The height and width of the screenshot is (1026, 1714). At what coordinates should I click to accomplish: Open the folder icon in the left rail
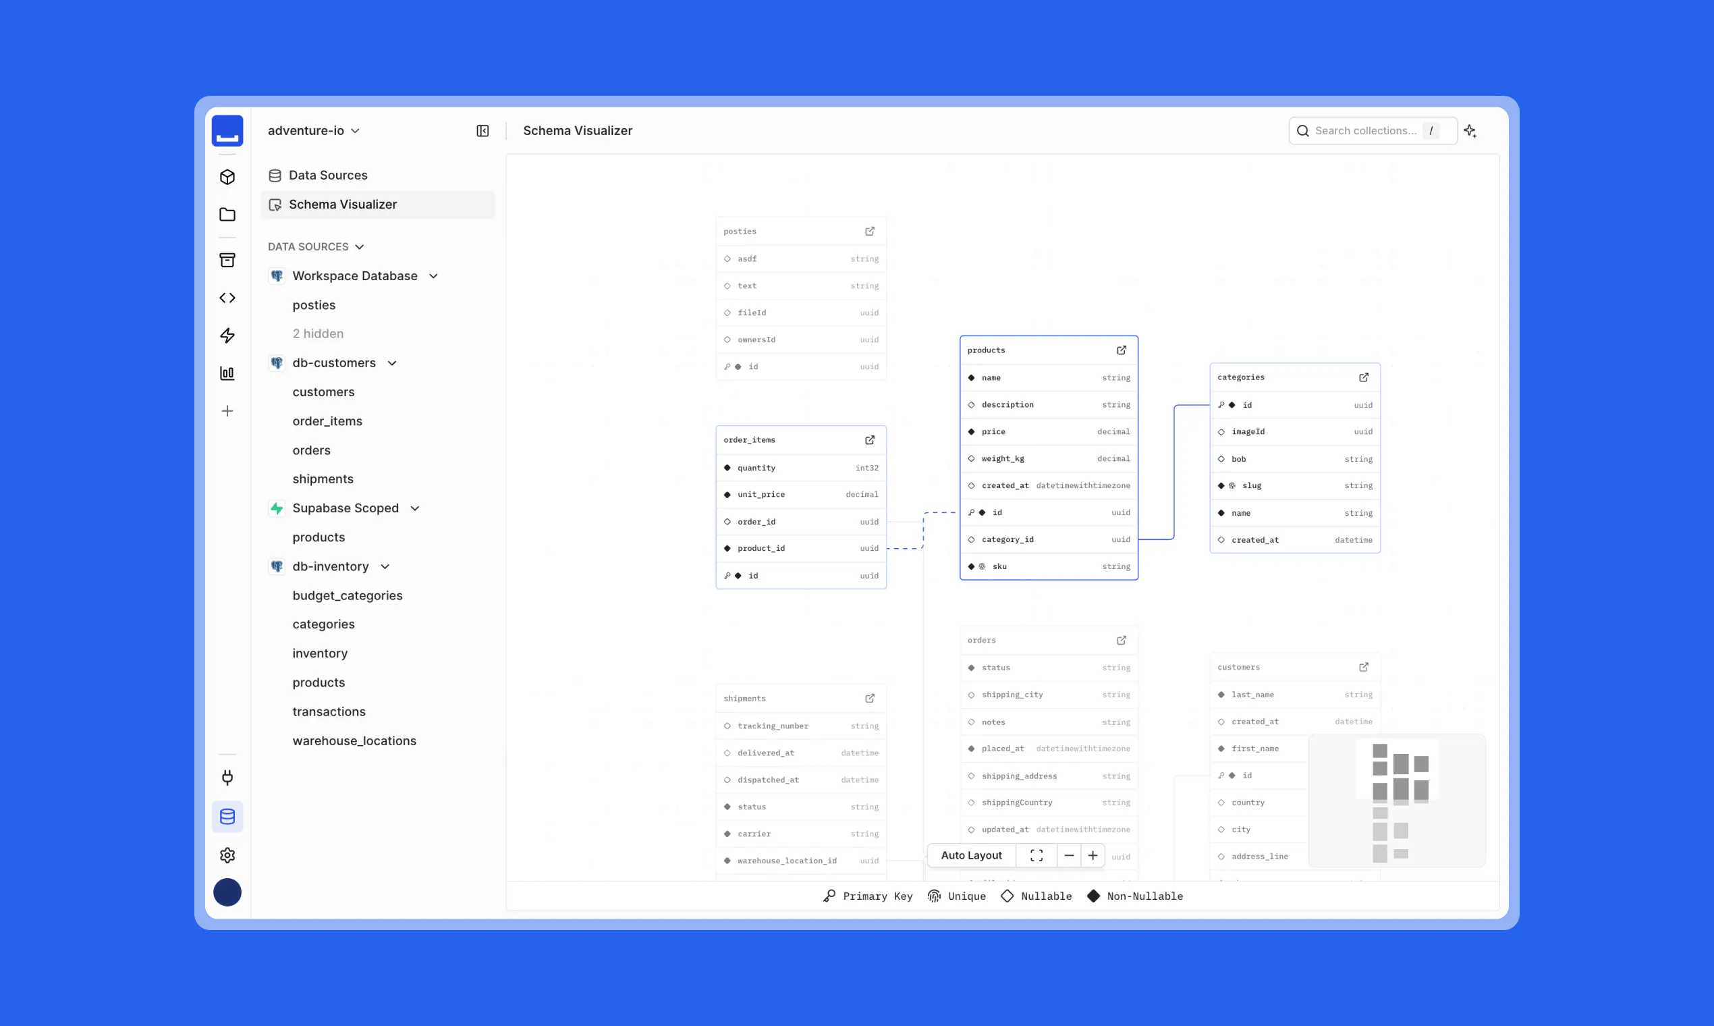(x=227, y=215)
